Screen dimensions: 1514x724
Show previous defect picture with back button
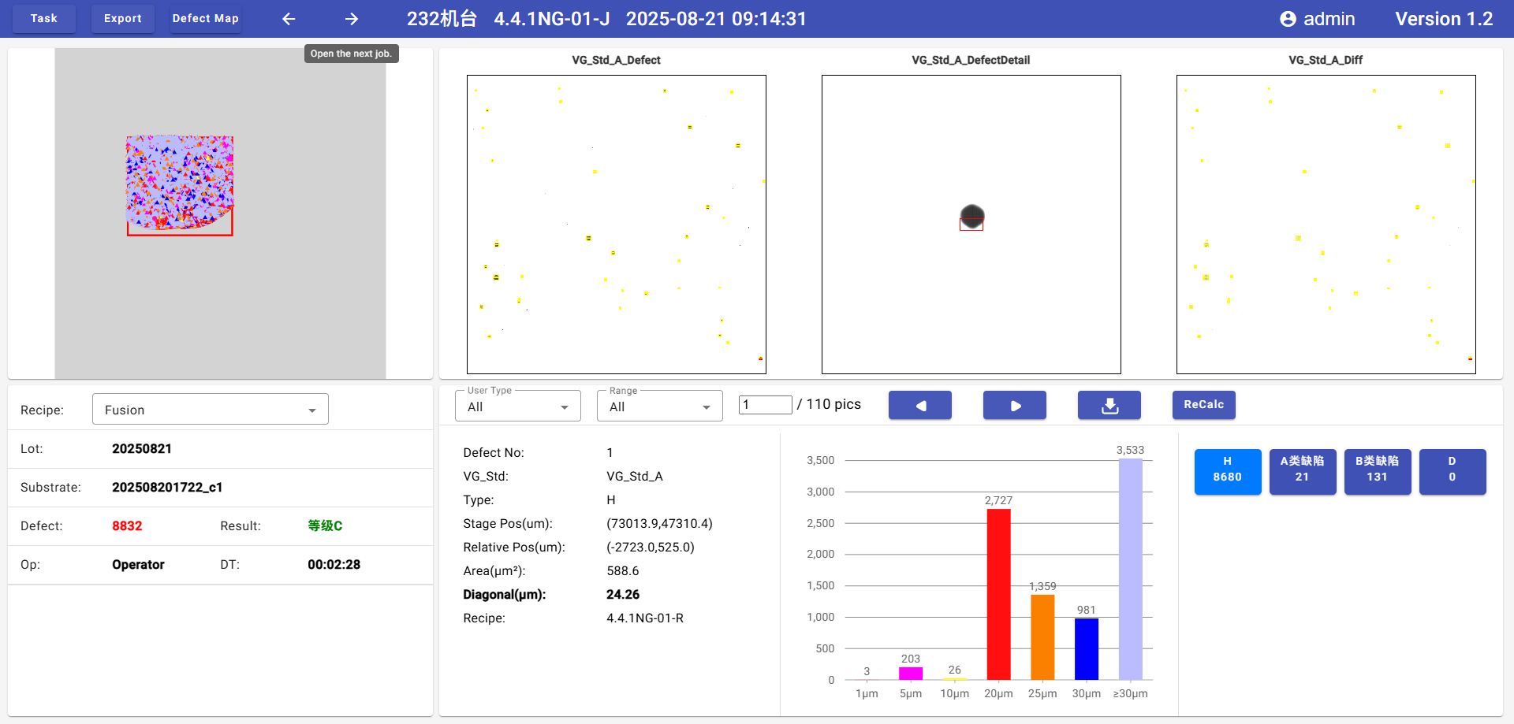coord(919,405)
